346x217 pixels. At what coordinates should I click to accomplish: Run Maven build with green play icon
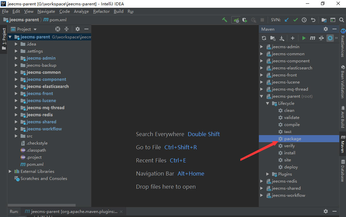[304, 38]
